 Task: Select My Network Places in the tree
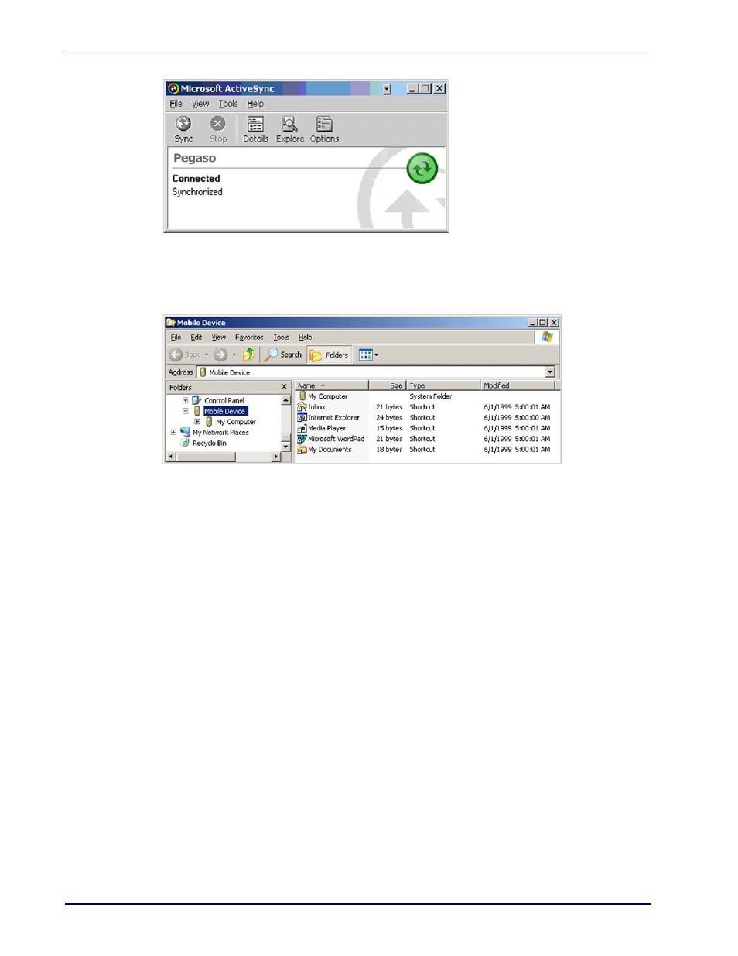[220, 433]
